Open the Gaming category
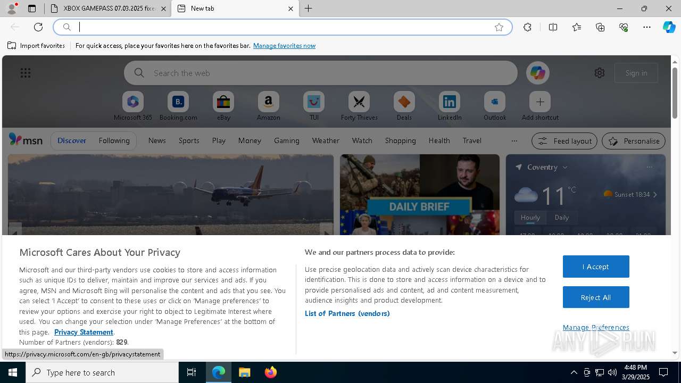The image size is (681, 383). [287, 140]
